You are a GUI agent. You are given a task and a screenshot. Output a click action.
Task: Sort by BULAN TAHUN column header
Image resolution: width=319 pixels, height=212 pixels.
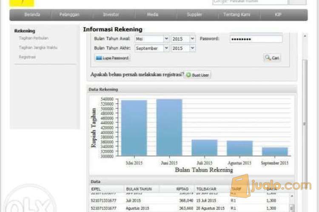coord(141,189)
